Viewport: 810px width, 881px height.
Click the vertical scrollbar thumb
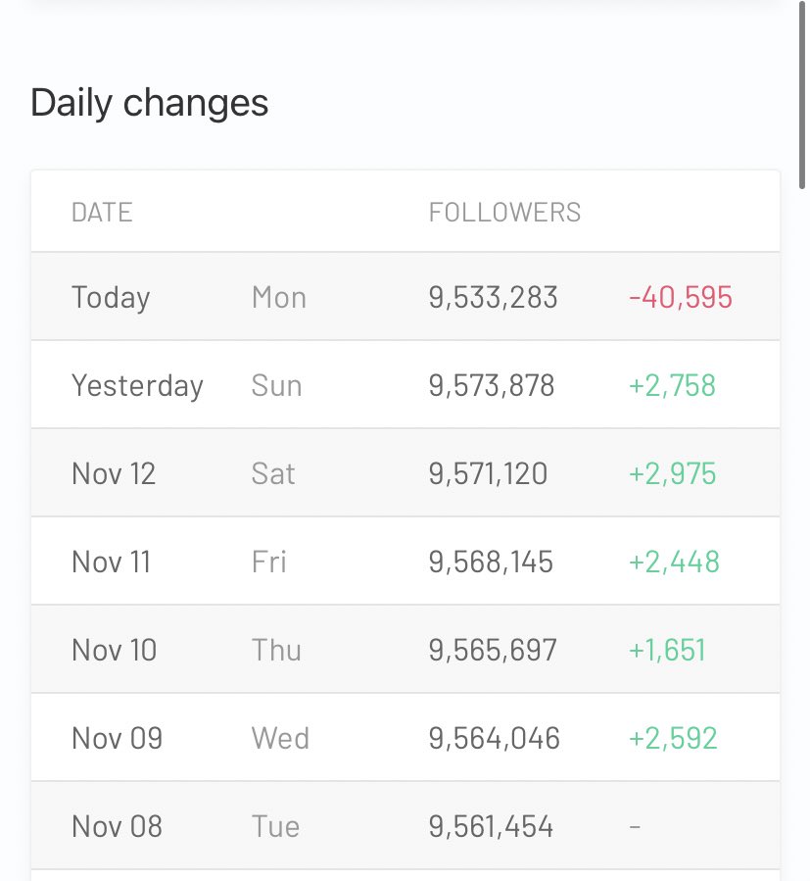[x=803, y=95]
